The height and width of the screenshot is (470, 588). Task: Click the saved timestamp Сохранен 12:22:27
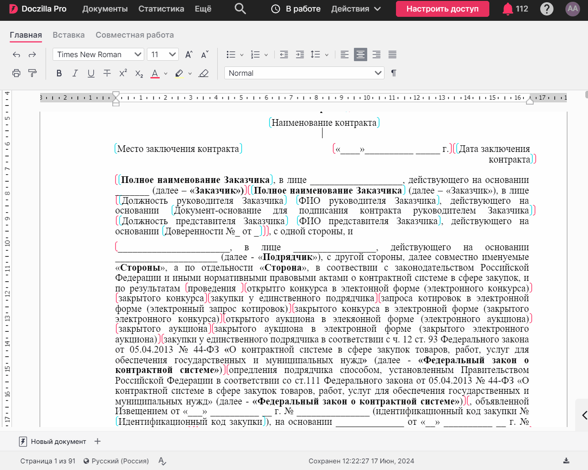[x=361, y=461]
